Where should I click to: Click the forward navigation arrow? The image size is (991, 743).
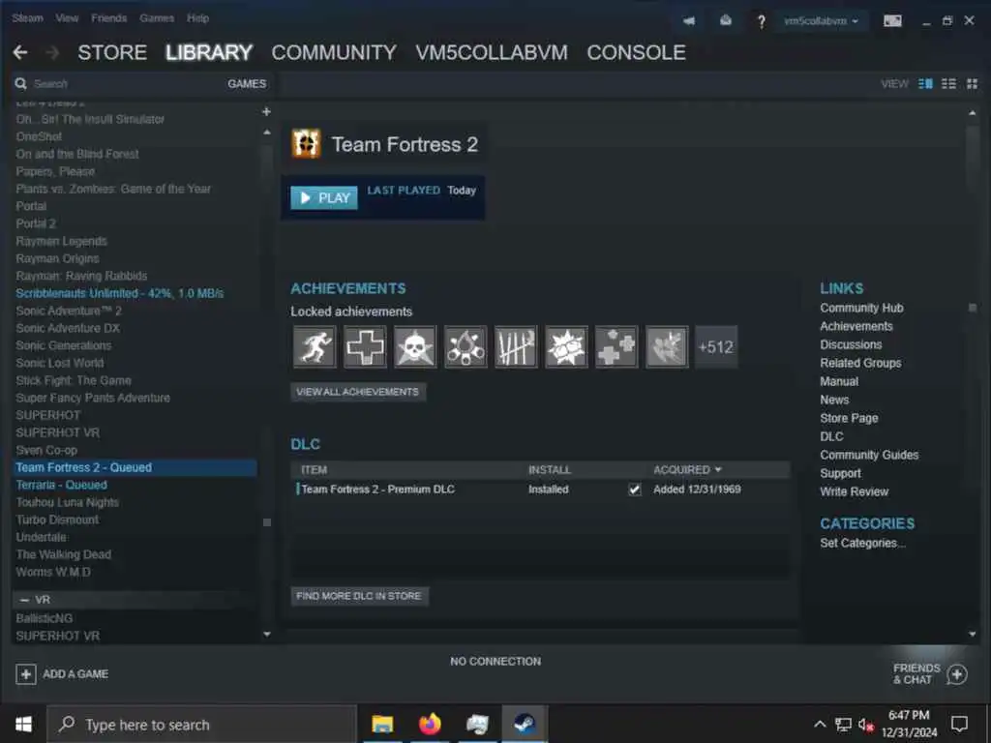click(x=53, y=52)
